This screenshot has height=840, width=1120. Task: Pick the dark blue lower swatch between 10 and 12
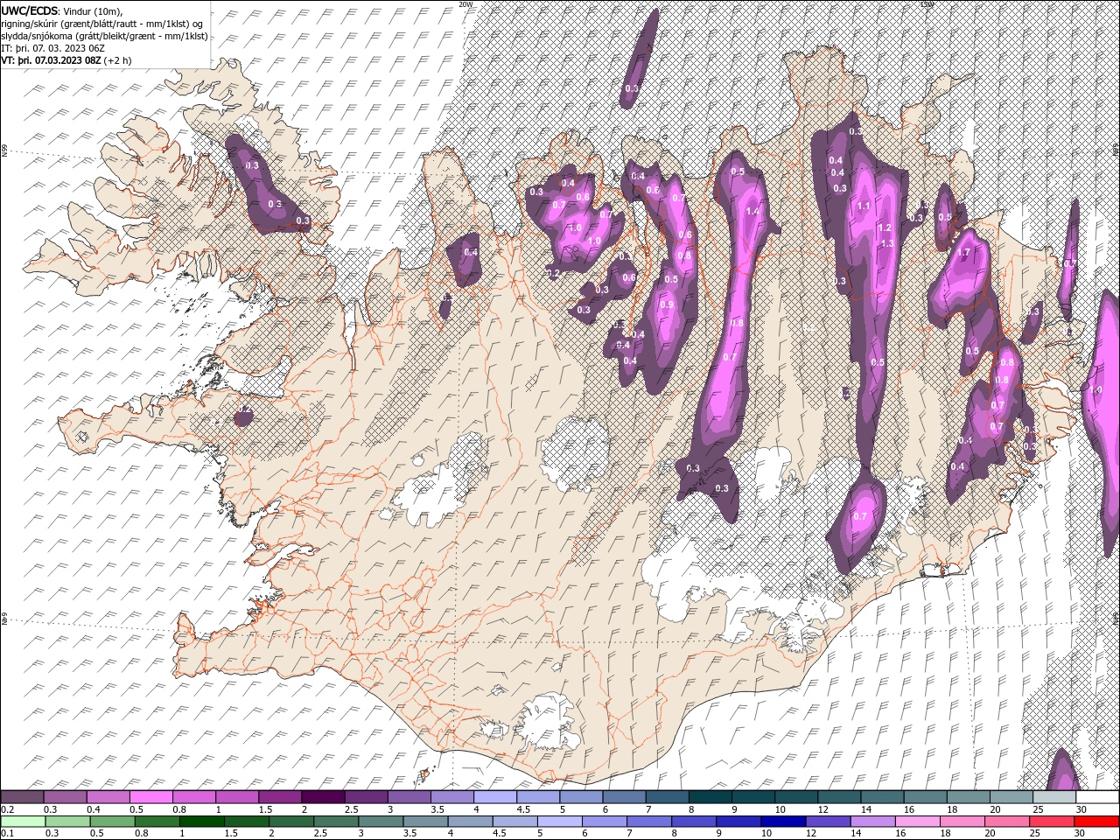(x=782, y=821)
